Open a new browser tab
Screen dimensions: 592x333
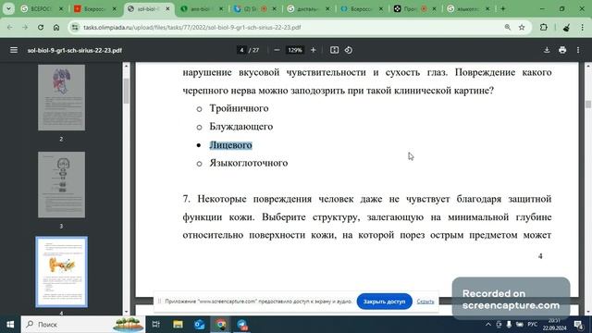point(503,8)
